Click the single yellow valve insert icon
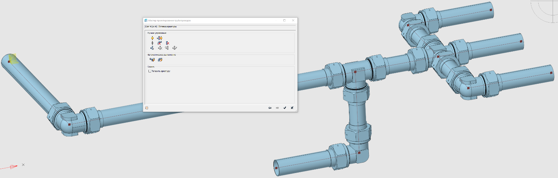Image resolution: width=558 pixels, height=178 pixels. (153, 38)
